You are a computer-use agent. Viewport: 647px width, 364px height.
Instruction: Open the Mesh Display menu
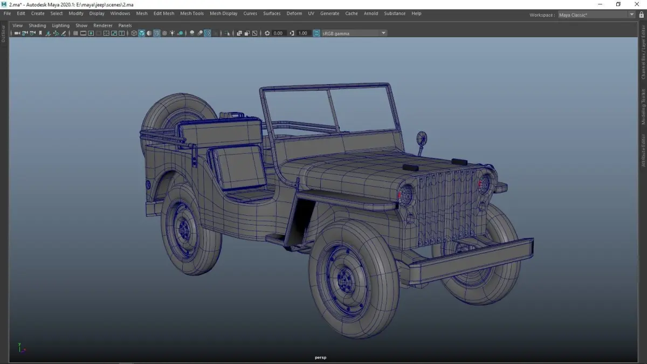point(223,13)
